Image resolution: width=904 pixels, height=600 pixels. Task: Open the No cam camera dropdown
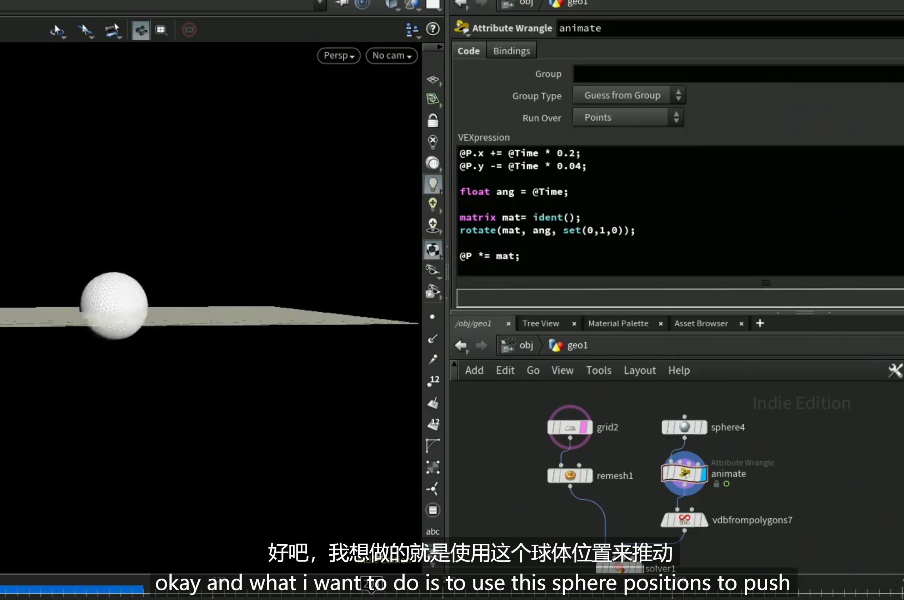392,55
